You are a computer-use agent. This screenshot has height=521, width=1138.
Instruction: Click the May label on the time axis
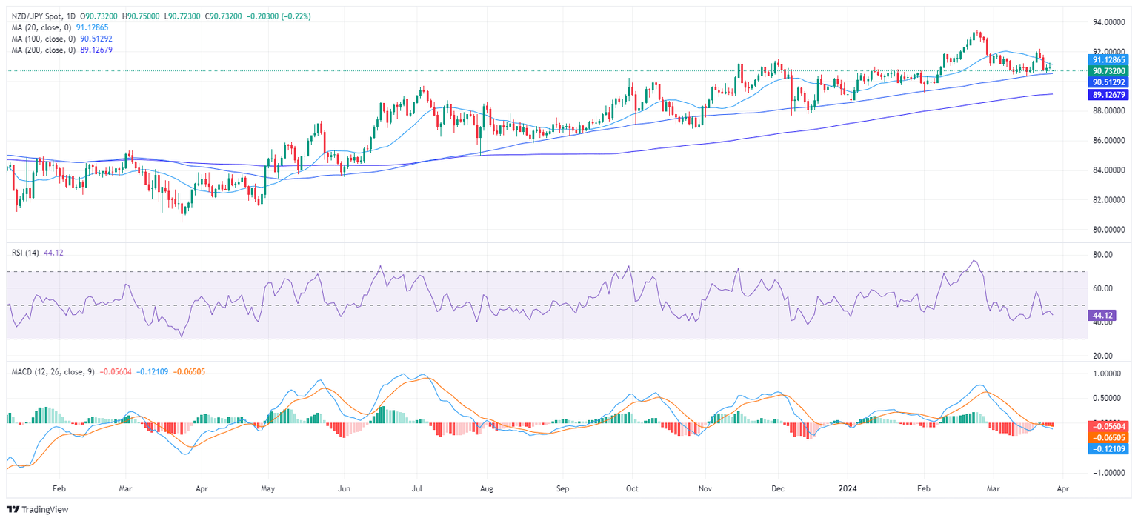[268, 490]
